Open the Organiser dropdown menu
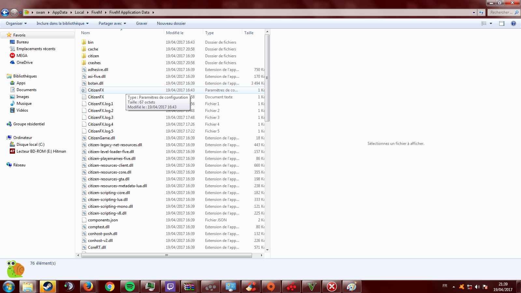This screenshot has width=521, height=293. 16,23
